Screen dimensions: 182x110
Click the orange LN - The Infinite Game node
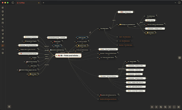[124, 41]
